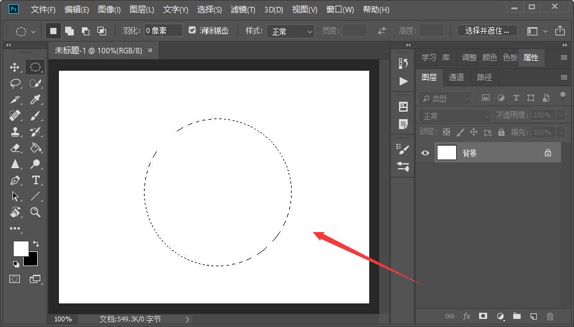Select the History Brush tool

35,132
